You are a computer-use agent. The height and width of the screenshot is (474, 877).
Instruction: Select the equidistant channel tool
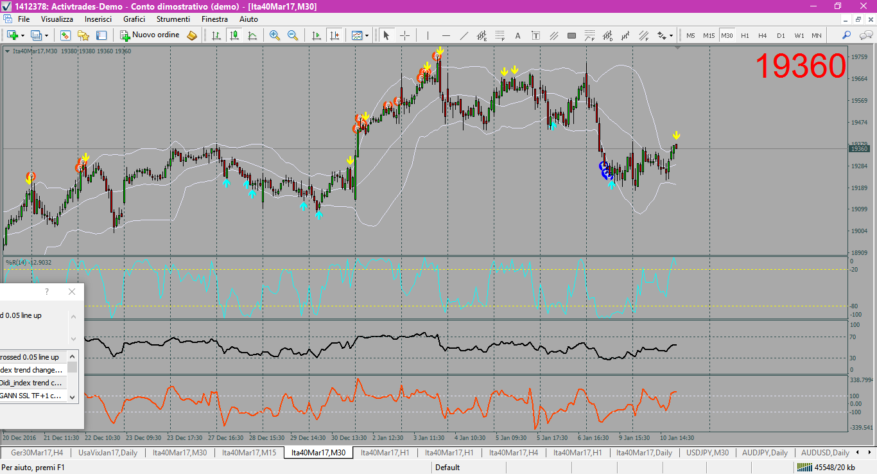click(x=482, y=35)
